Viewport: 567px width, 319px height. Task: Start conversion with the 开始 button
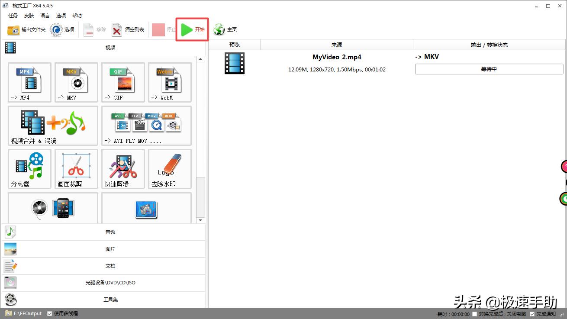(x=192, y=29)
